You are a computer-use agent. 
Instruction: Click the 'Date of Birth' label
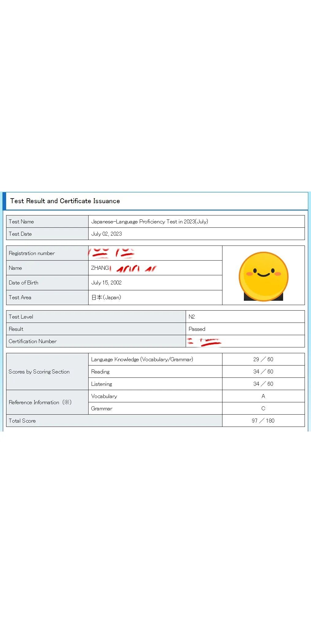tap(24, 283)
